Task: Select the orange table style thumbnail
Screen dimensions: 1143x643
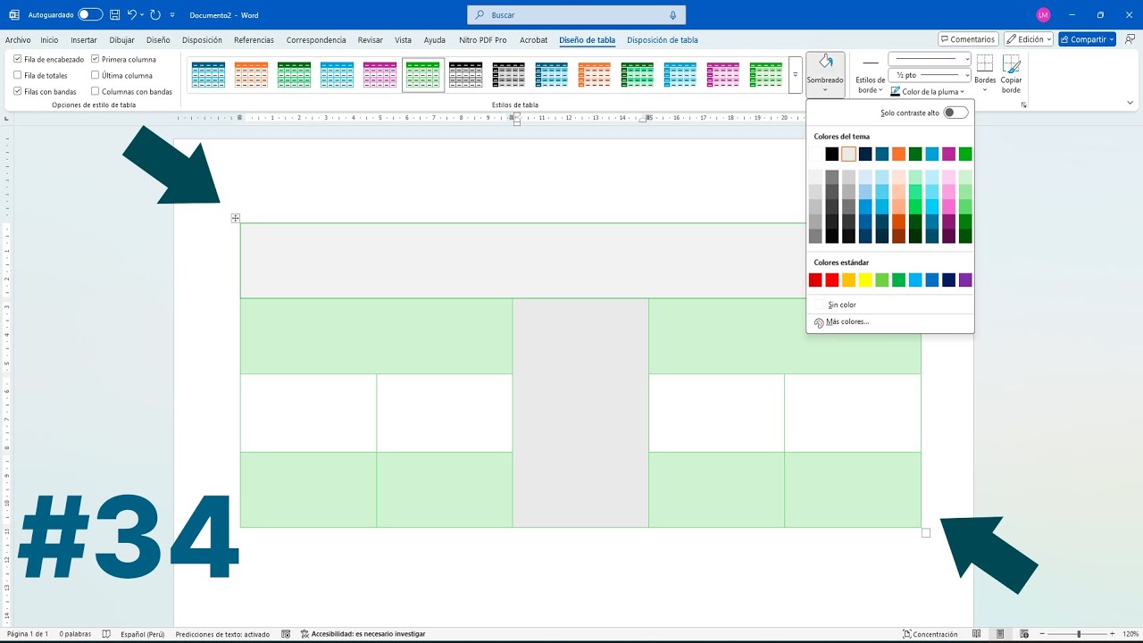Action: click(251, 74)
